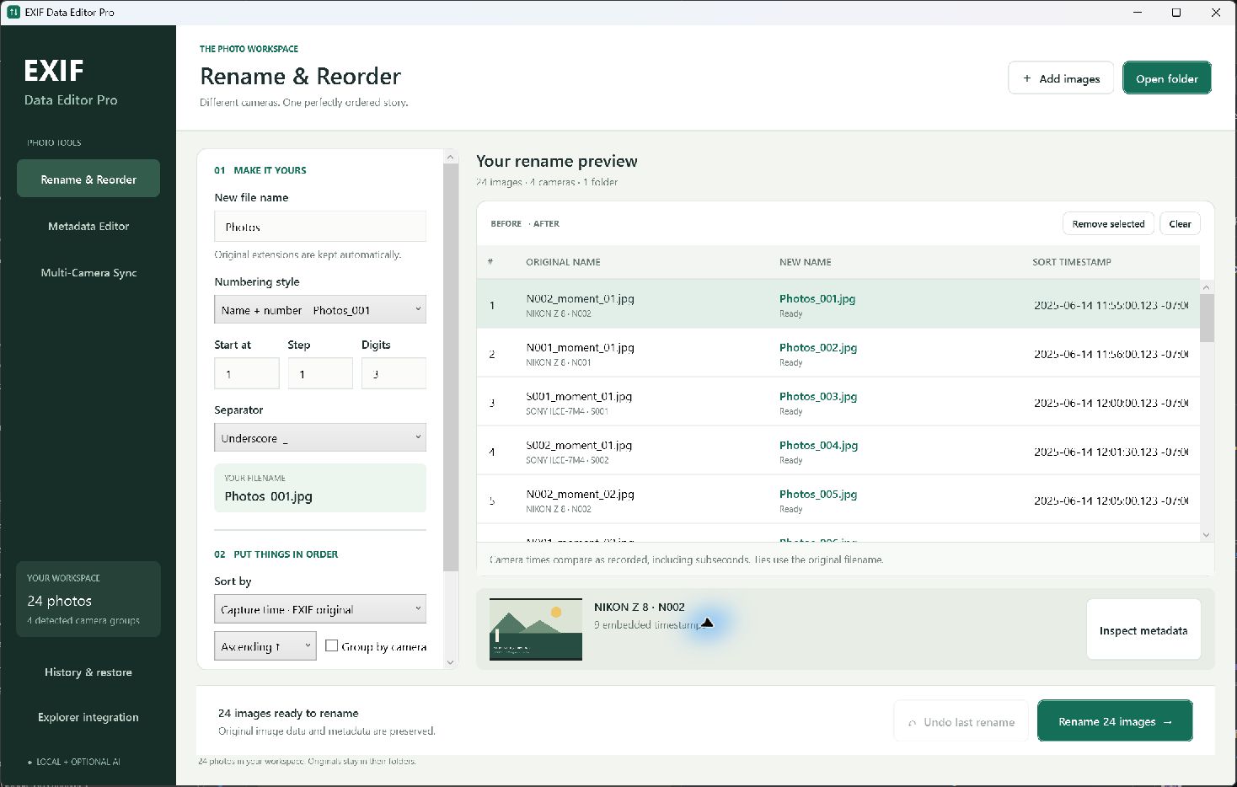Clear the rename preview list
The width and height of the screenshot is (1237, 787).
1180,223
